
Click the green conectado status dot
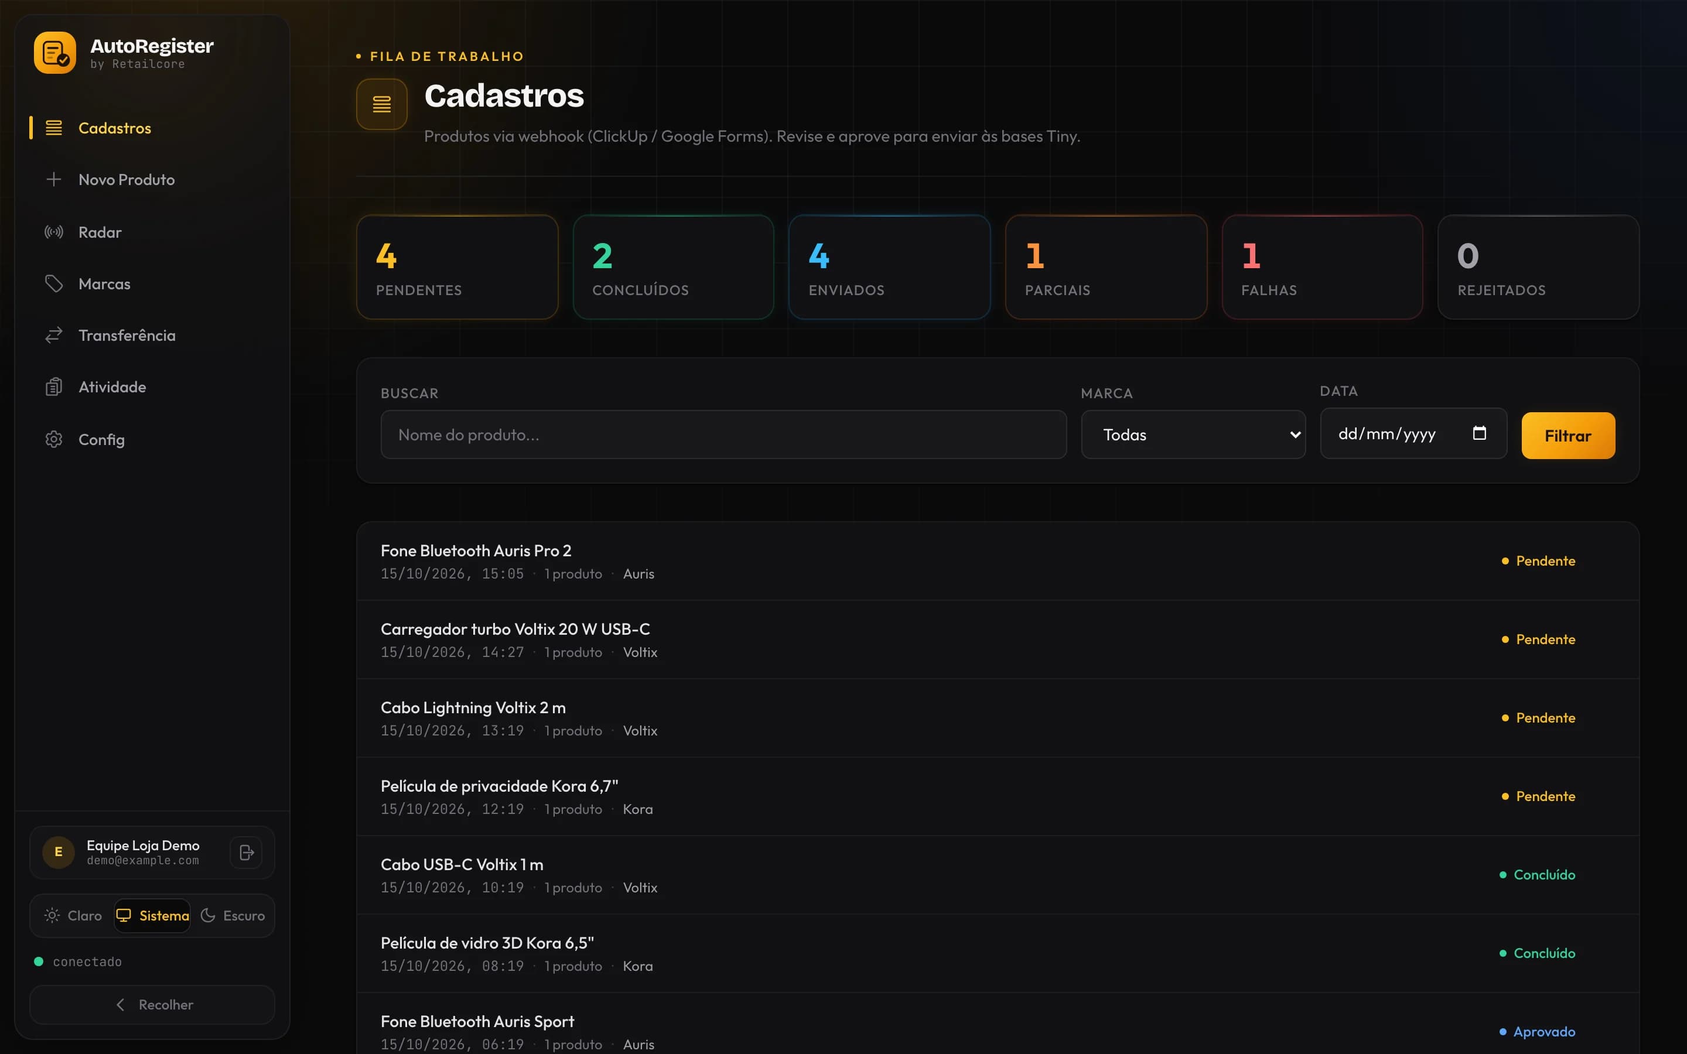coord(39,962)
